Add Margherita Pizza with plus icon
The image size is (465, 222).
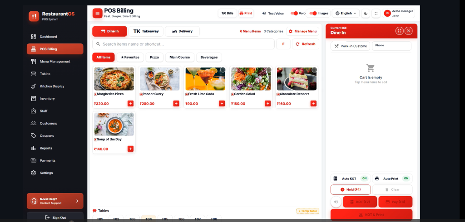click(130, 104)
